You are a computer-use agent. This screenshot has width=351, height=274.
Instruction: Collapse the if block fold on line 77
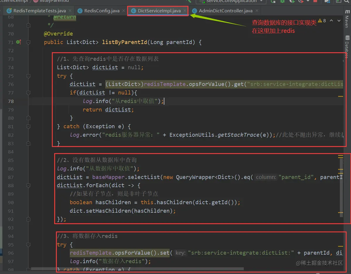tap(28, 93)
